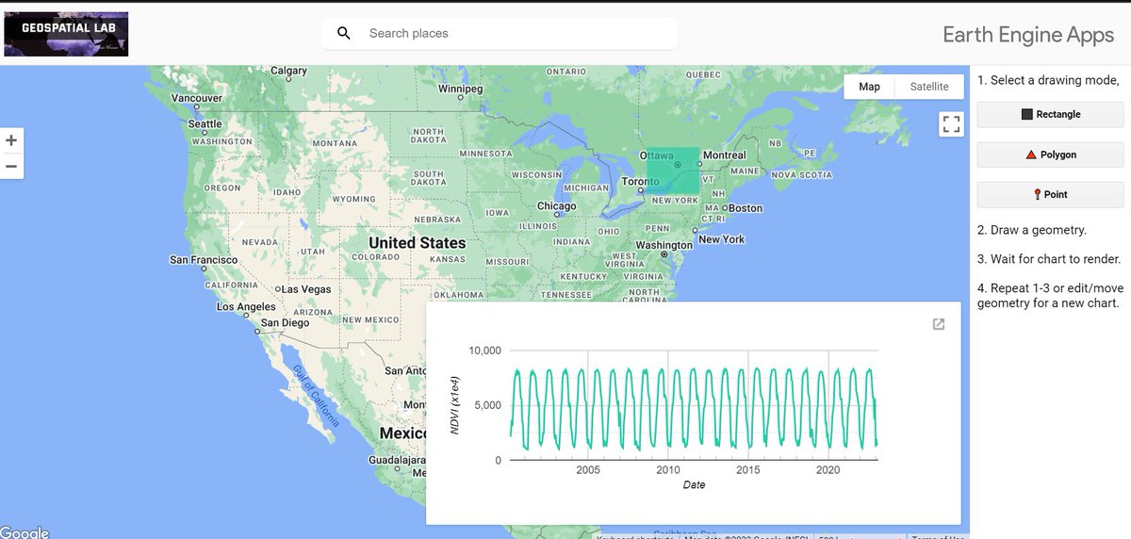Click the Las Vegas label
Image resolution: width=1131 pixels, height=539 pixels.
(307, 289)
